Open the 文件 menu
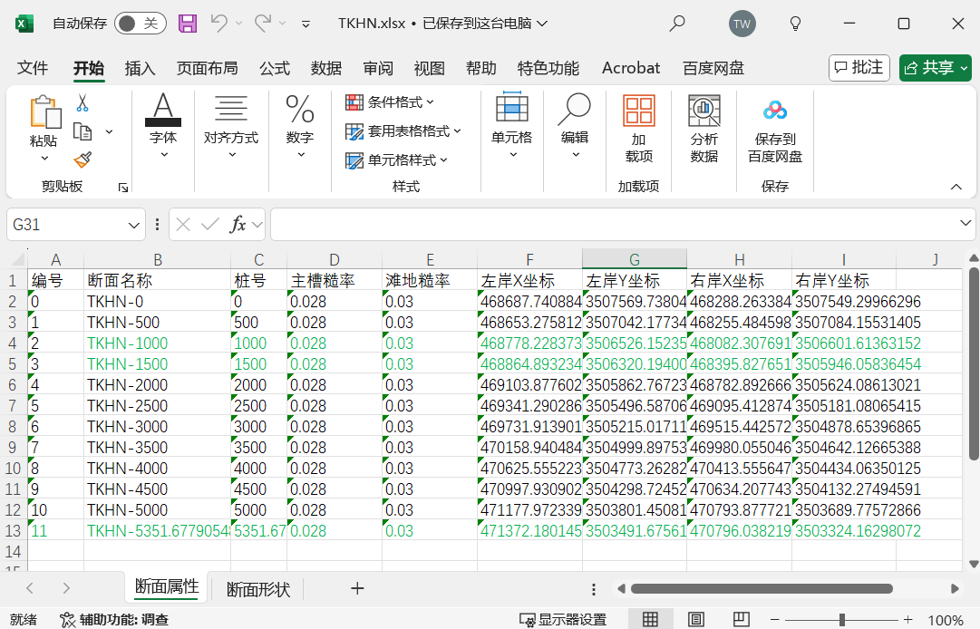The image size is (980, 629). pos(33,68)
